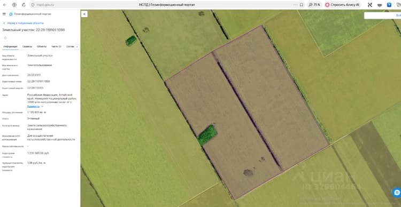Reload the page with the refresh icon
401x207 pixels.
pos(24,5)
